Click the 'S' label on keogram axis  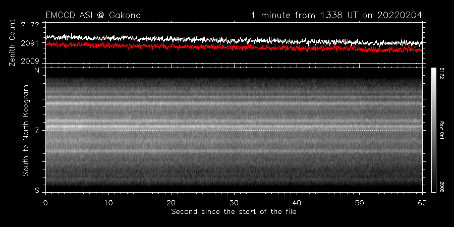click(37, 190)
